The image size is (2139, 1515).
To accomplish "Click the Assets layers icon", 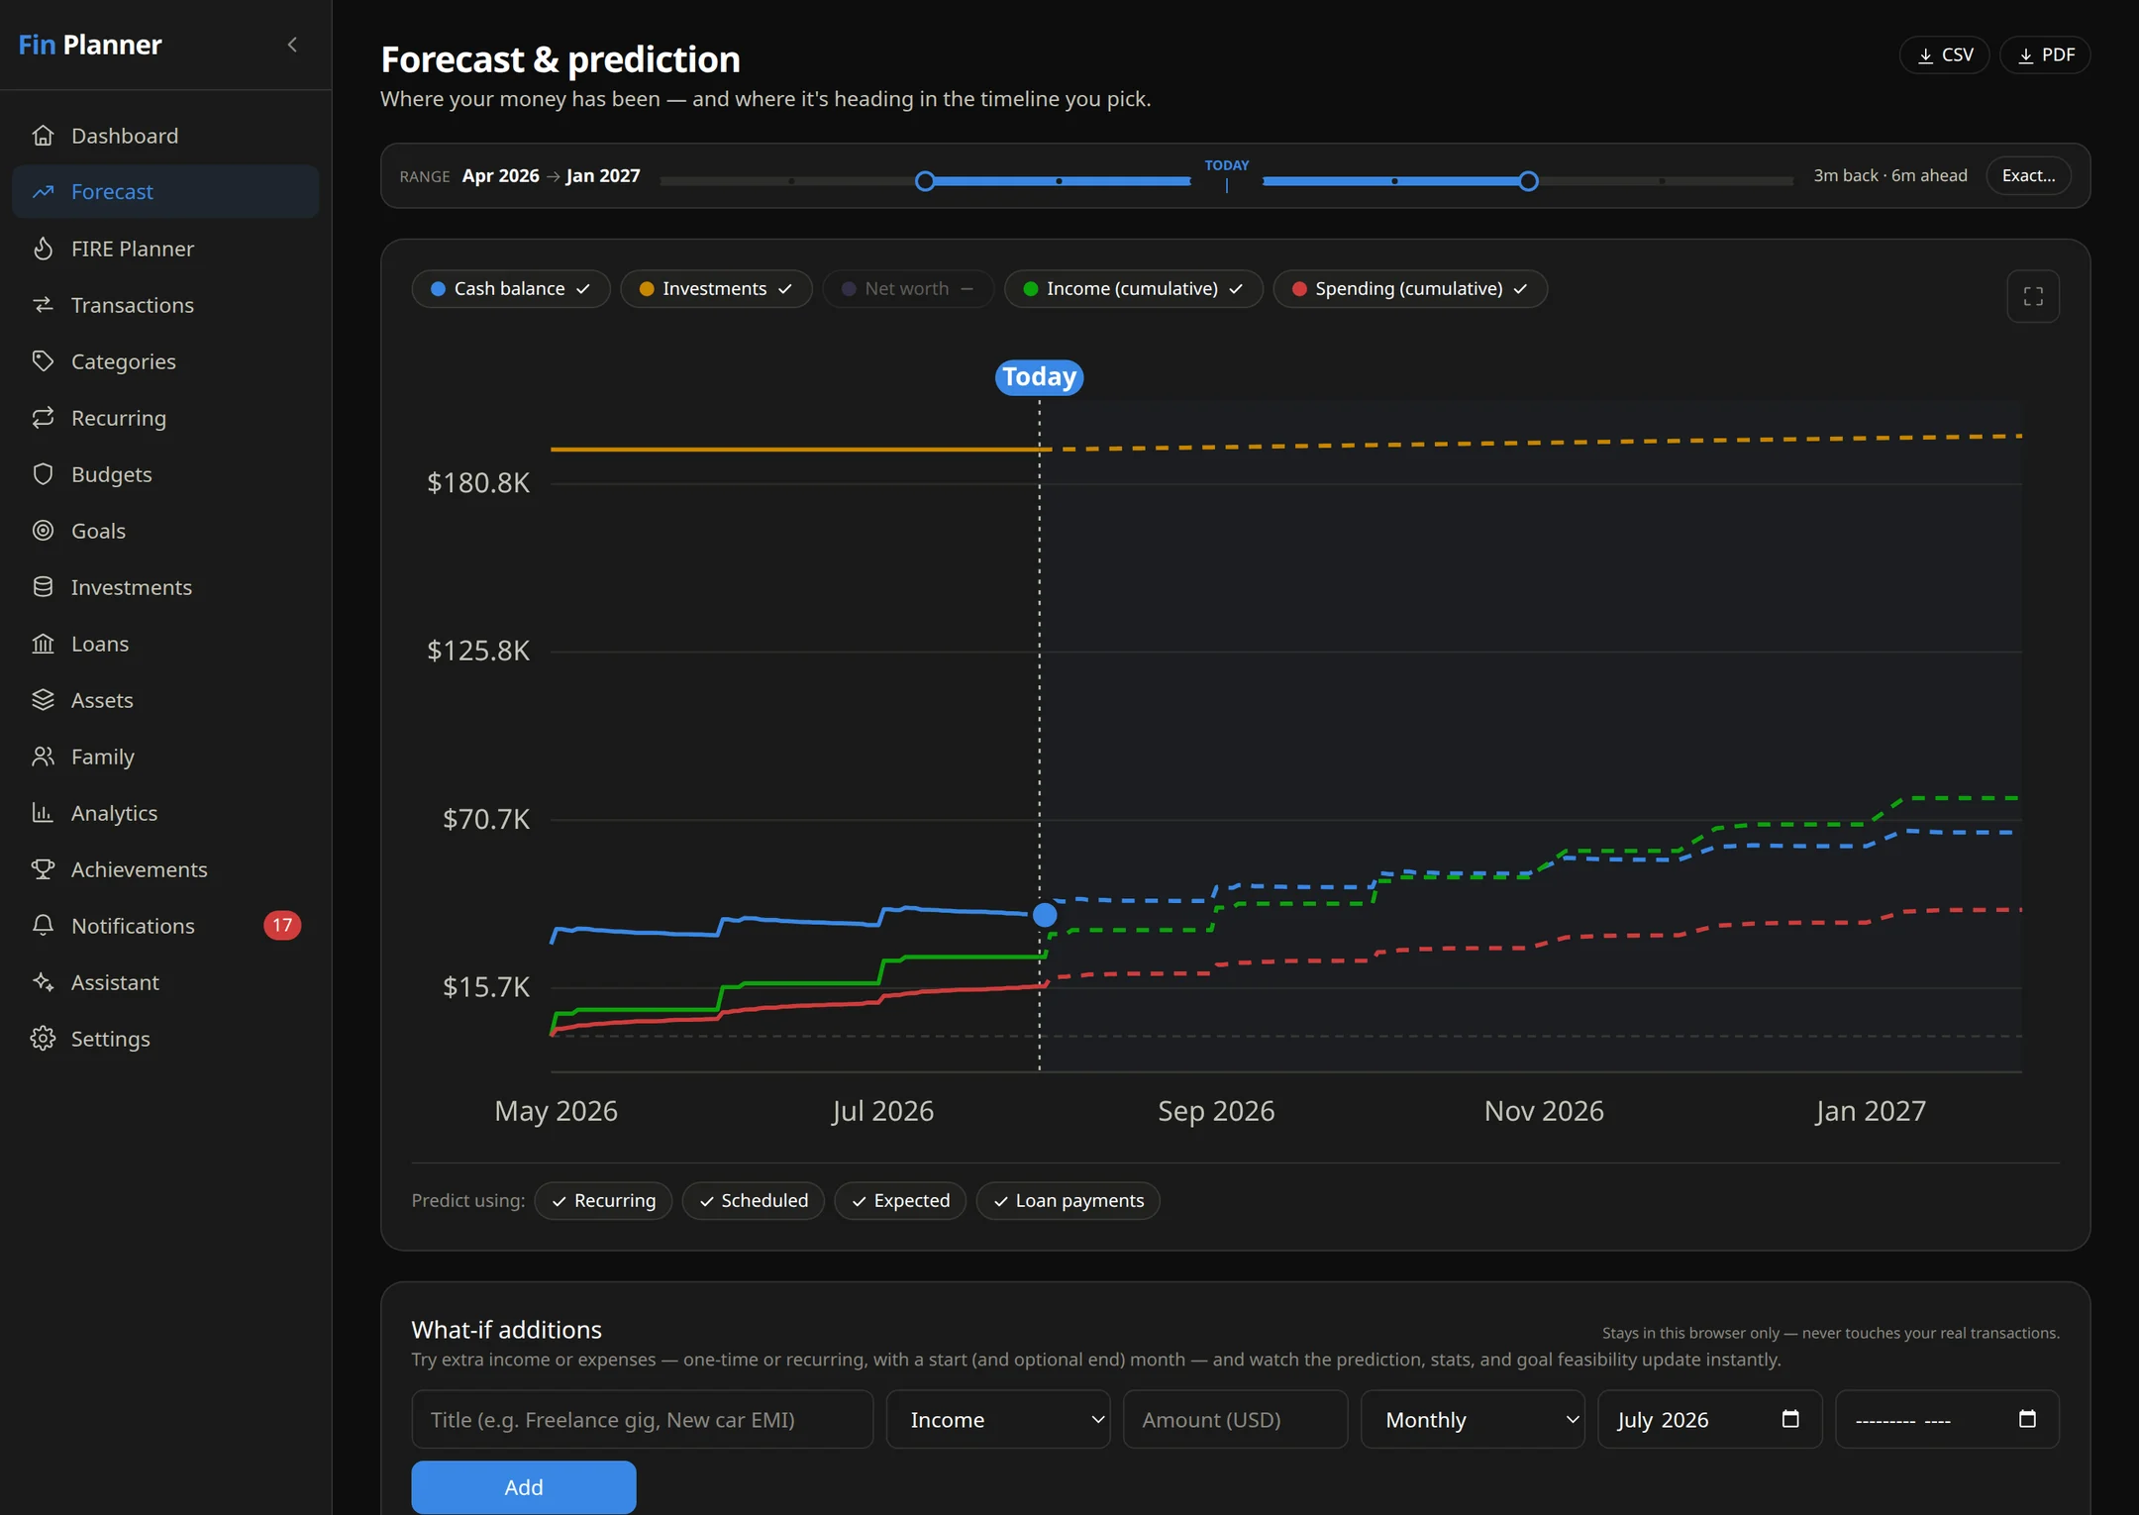I will (43, 700).
